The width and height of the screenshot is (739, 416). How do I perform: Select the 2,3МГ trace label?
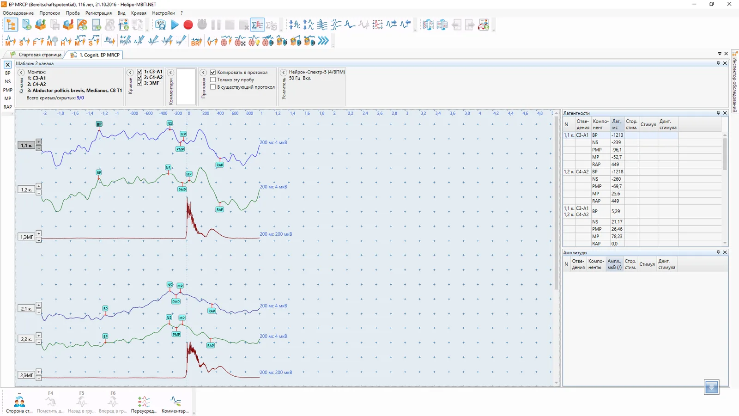[x=26, y=375]
